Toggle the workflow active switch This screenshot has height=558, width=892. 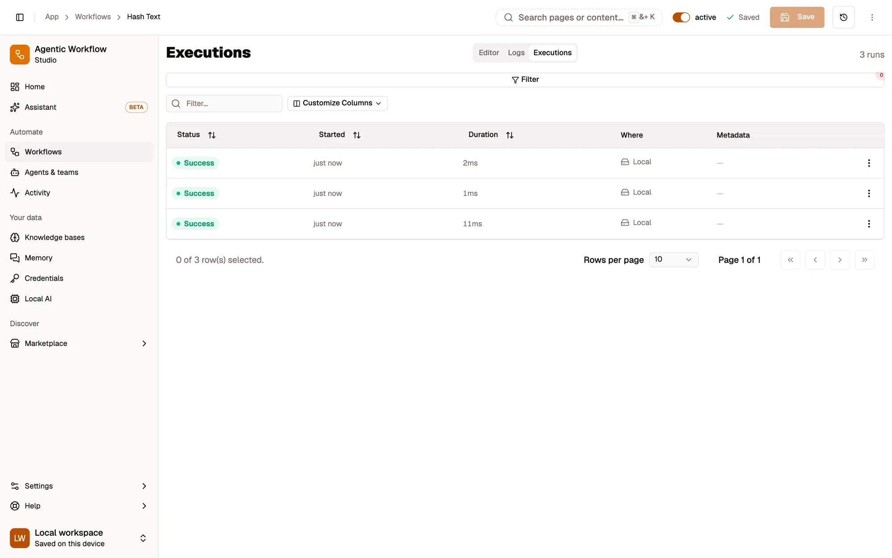[681, 17]
